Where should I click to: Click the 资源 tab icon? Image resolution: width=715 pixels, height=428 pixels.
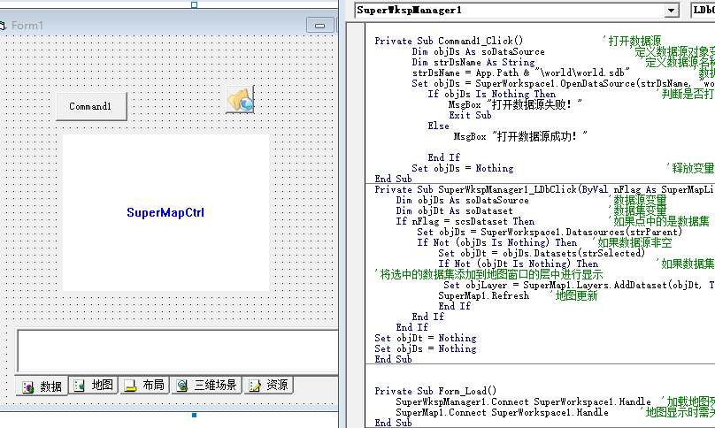(x=255, y=386)
